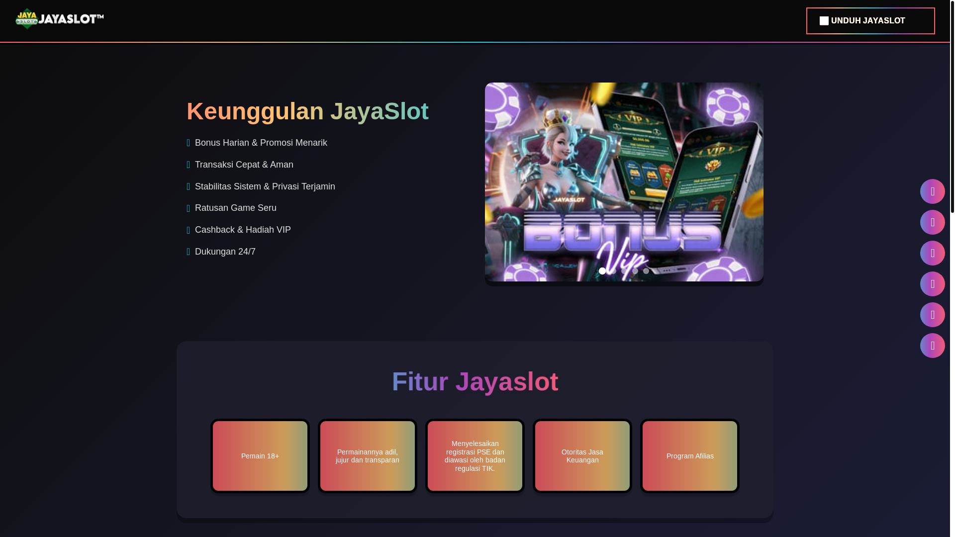Click the fourth floating round sidebar icon
955x537 pixels.
point(933,284)
